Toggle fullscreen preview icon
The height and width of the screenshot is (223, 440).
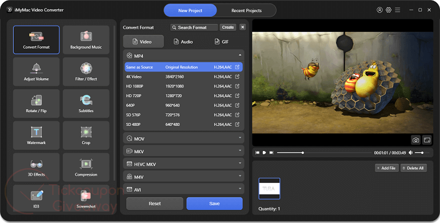[427, 140]
